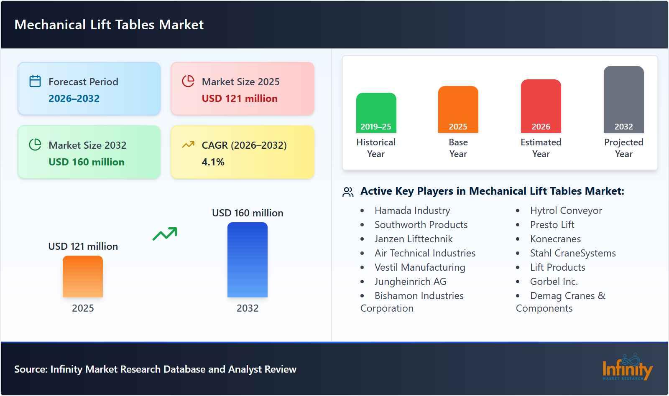Image resolution: width=669 pixels, height=396 pixels.
Task: Select the Market Size 2032 card
Action: click(x=89, y=152)
